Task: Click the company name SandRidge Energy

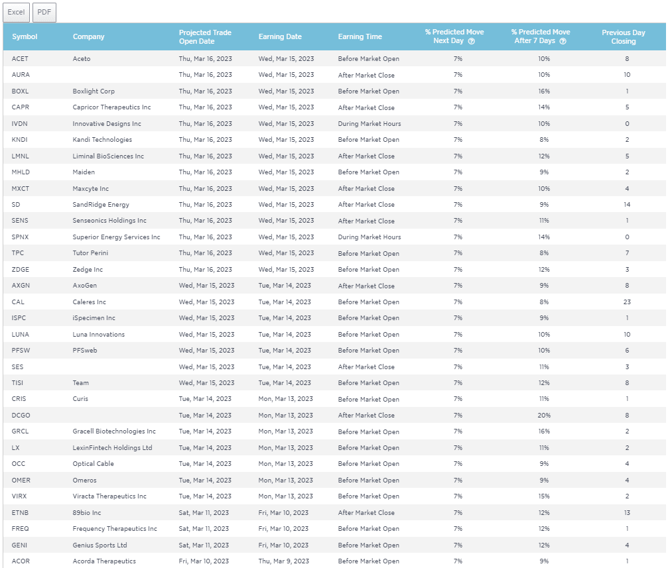Action: [101, 205]
